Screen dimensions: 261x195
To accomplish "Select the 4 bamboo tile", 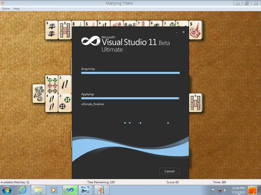I will point(52,103).
